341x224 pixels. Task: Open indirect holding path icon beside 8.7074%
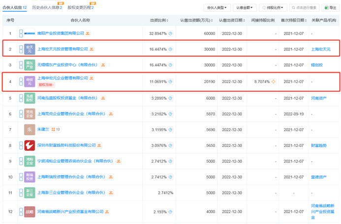274,82
